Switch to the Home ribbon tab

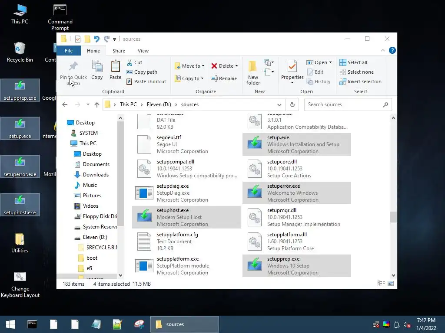click(x=93, y=51)
